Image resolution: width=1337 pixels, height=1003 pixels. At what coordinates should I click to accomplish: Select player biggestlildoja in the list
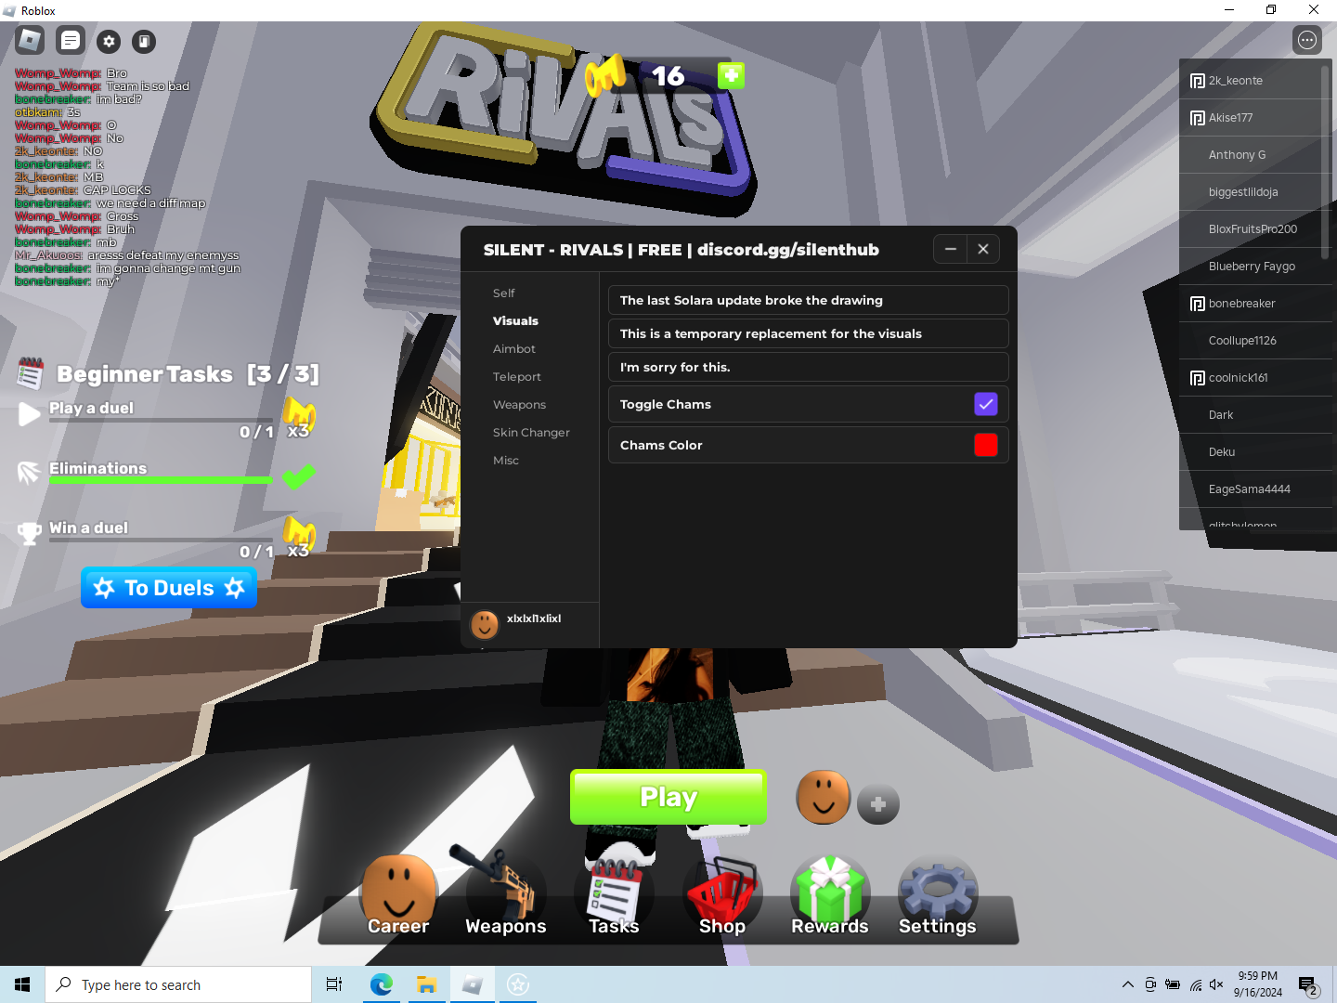coord(1255,192)
